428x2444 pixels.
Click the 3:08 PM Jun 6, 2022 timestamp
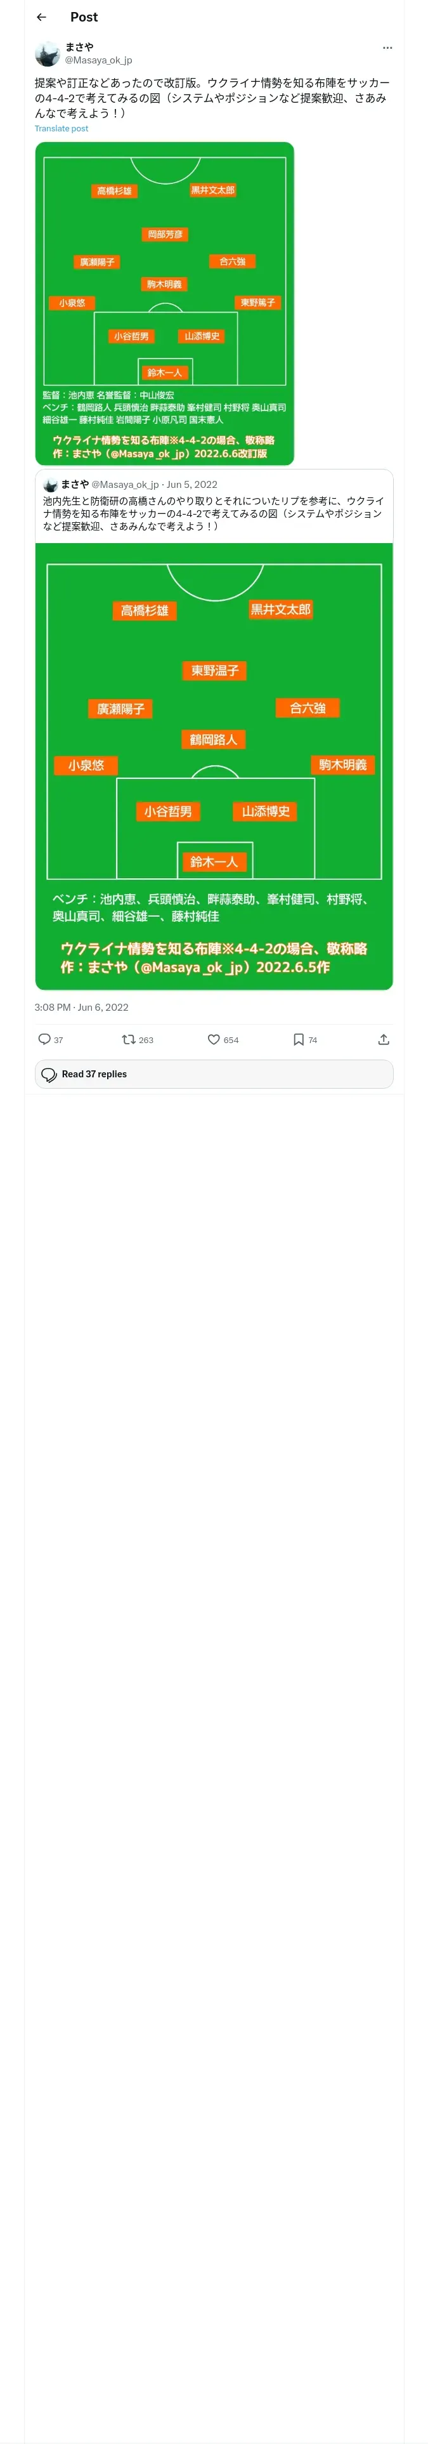click(82, 1007)
